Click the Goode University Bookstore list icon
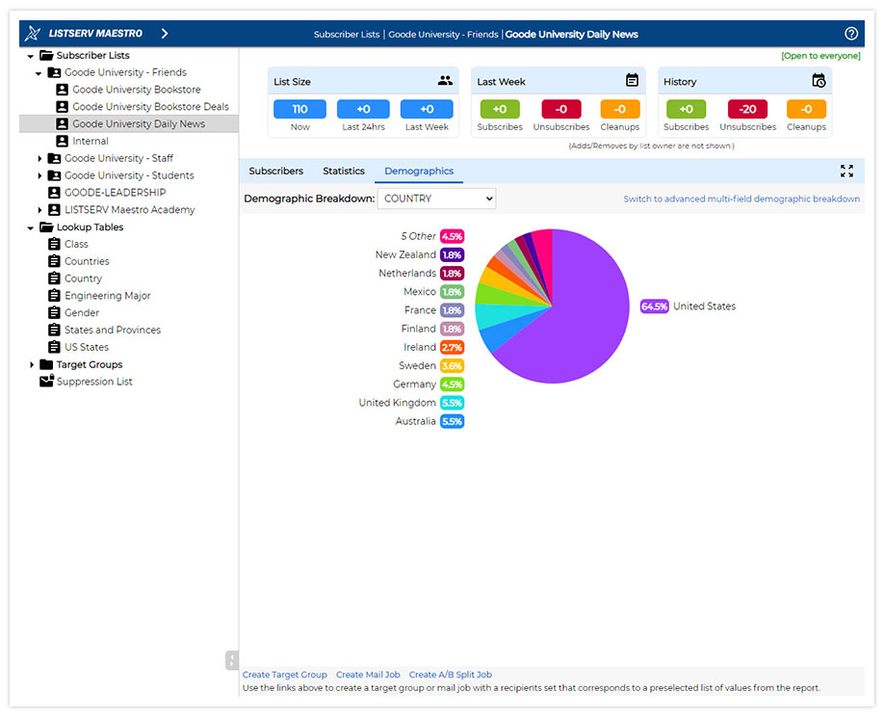This screenshot has width=884, height=717. [62, 89]
